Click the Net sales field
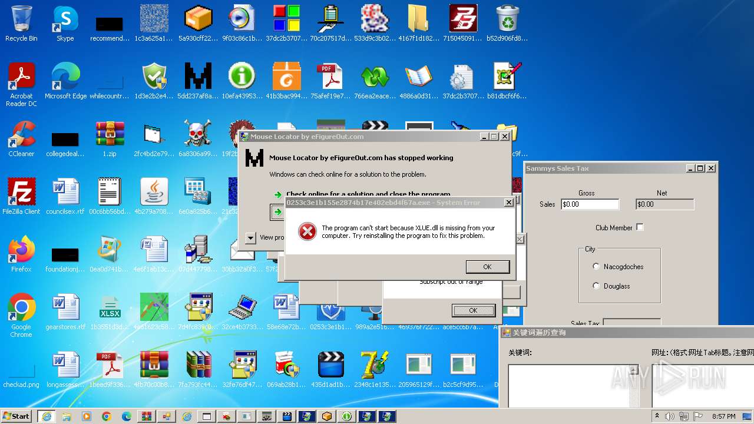754x424 pixels. pyautogui.click(x=664, y=204)
